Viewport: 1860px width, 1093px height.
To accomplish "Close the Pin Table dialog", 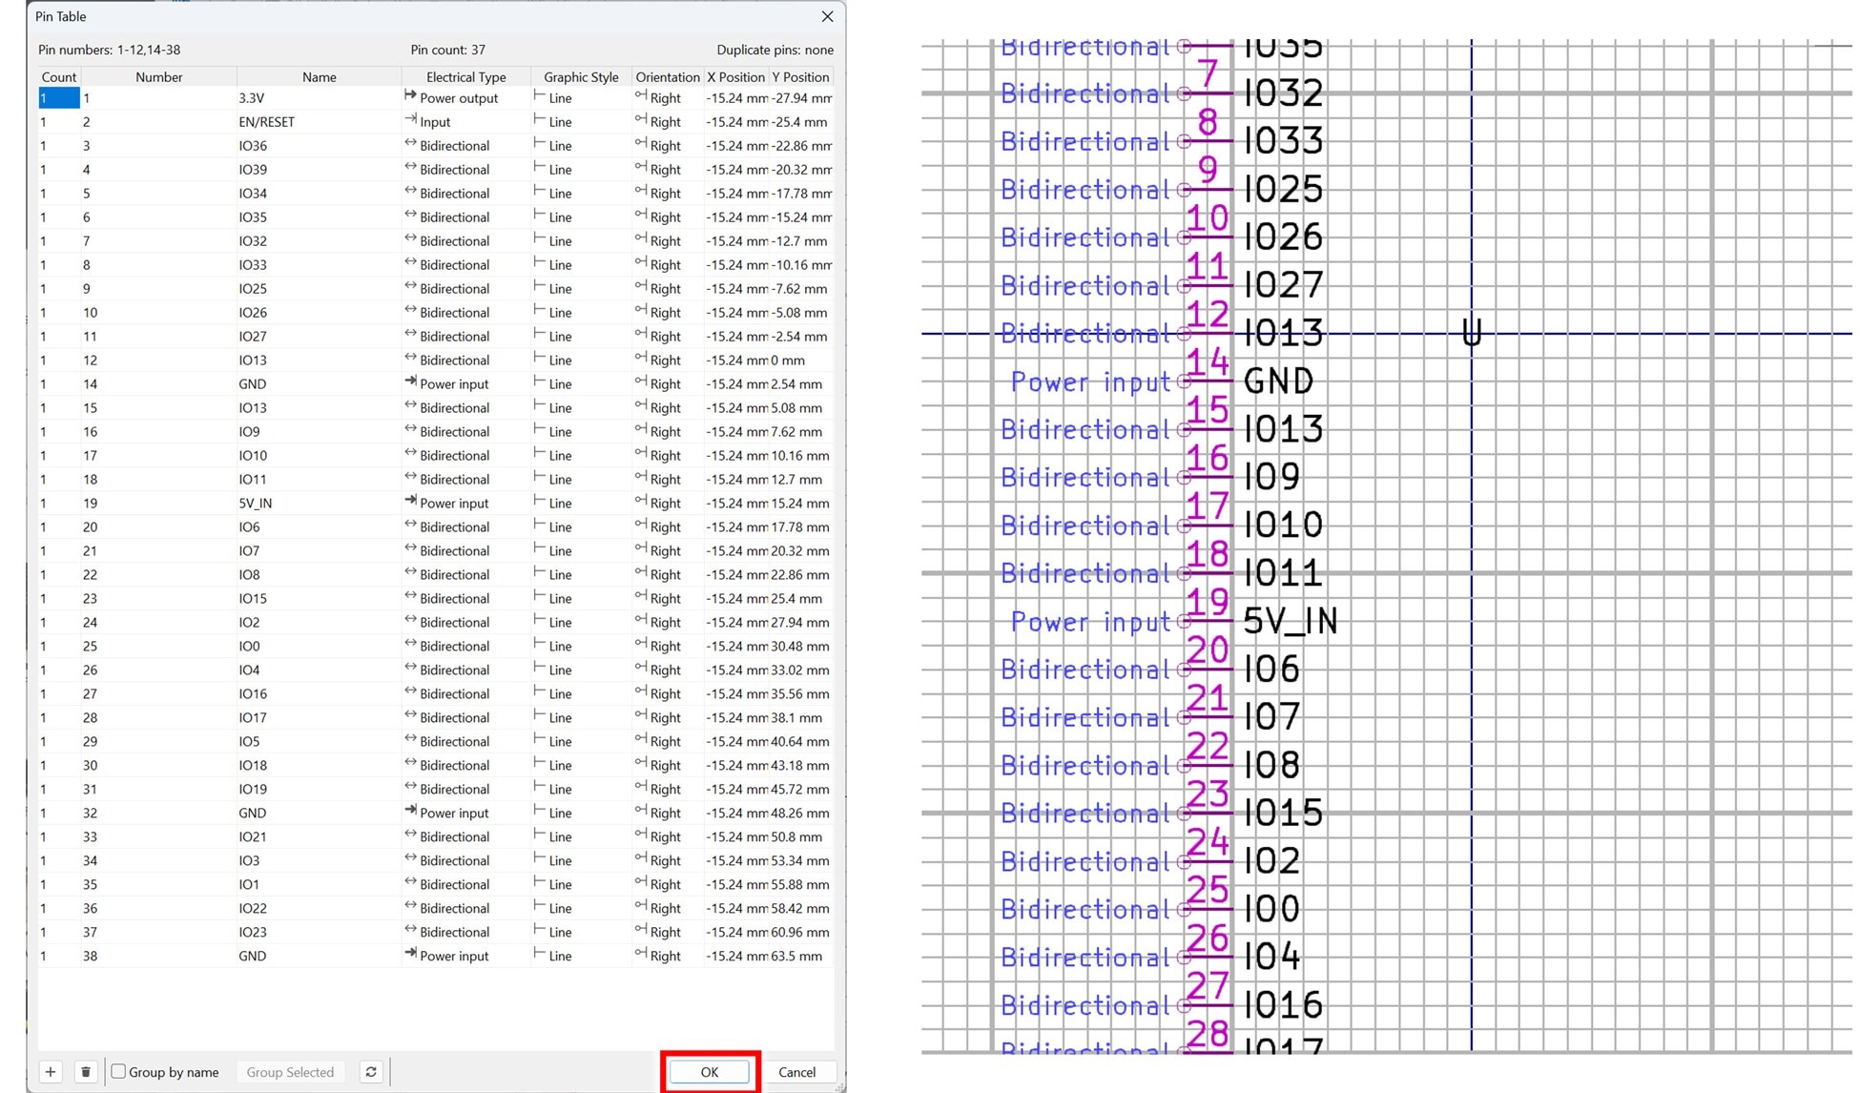I will pos(827,16).
